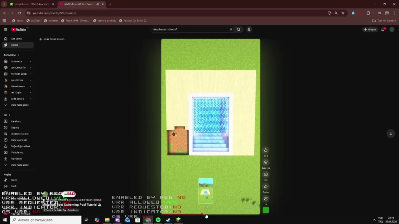Expand more subscriptions with Daha fazla göster
The image size is (399, 224).
(x=17, y=105)
